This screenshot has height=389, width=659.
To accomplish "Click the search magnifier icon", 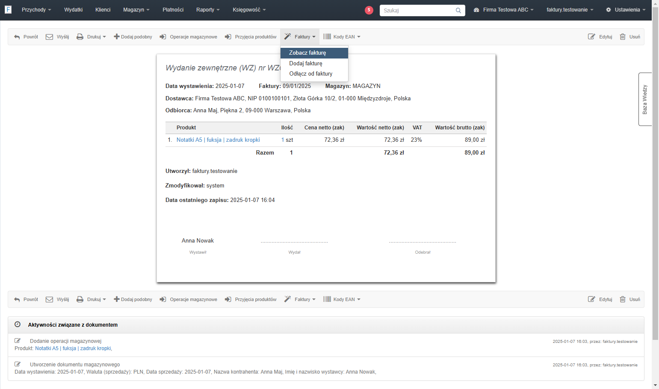I will [x=458, y=10].
